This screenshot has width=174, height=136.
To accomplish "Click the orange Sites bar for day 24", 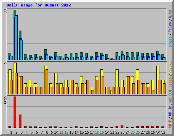I will [128, 85].
